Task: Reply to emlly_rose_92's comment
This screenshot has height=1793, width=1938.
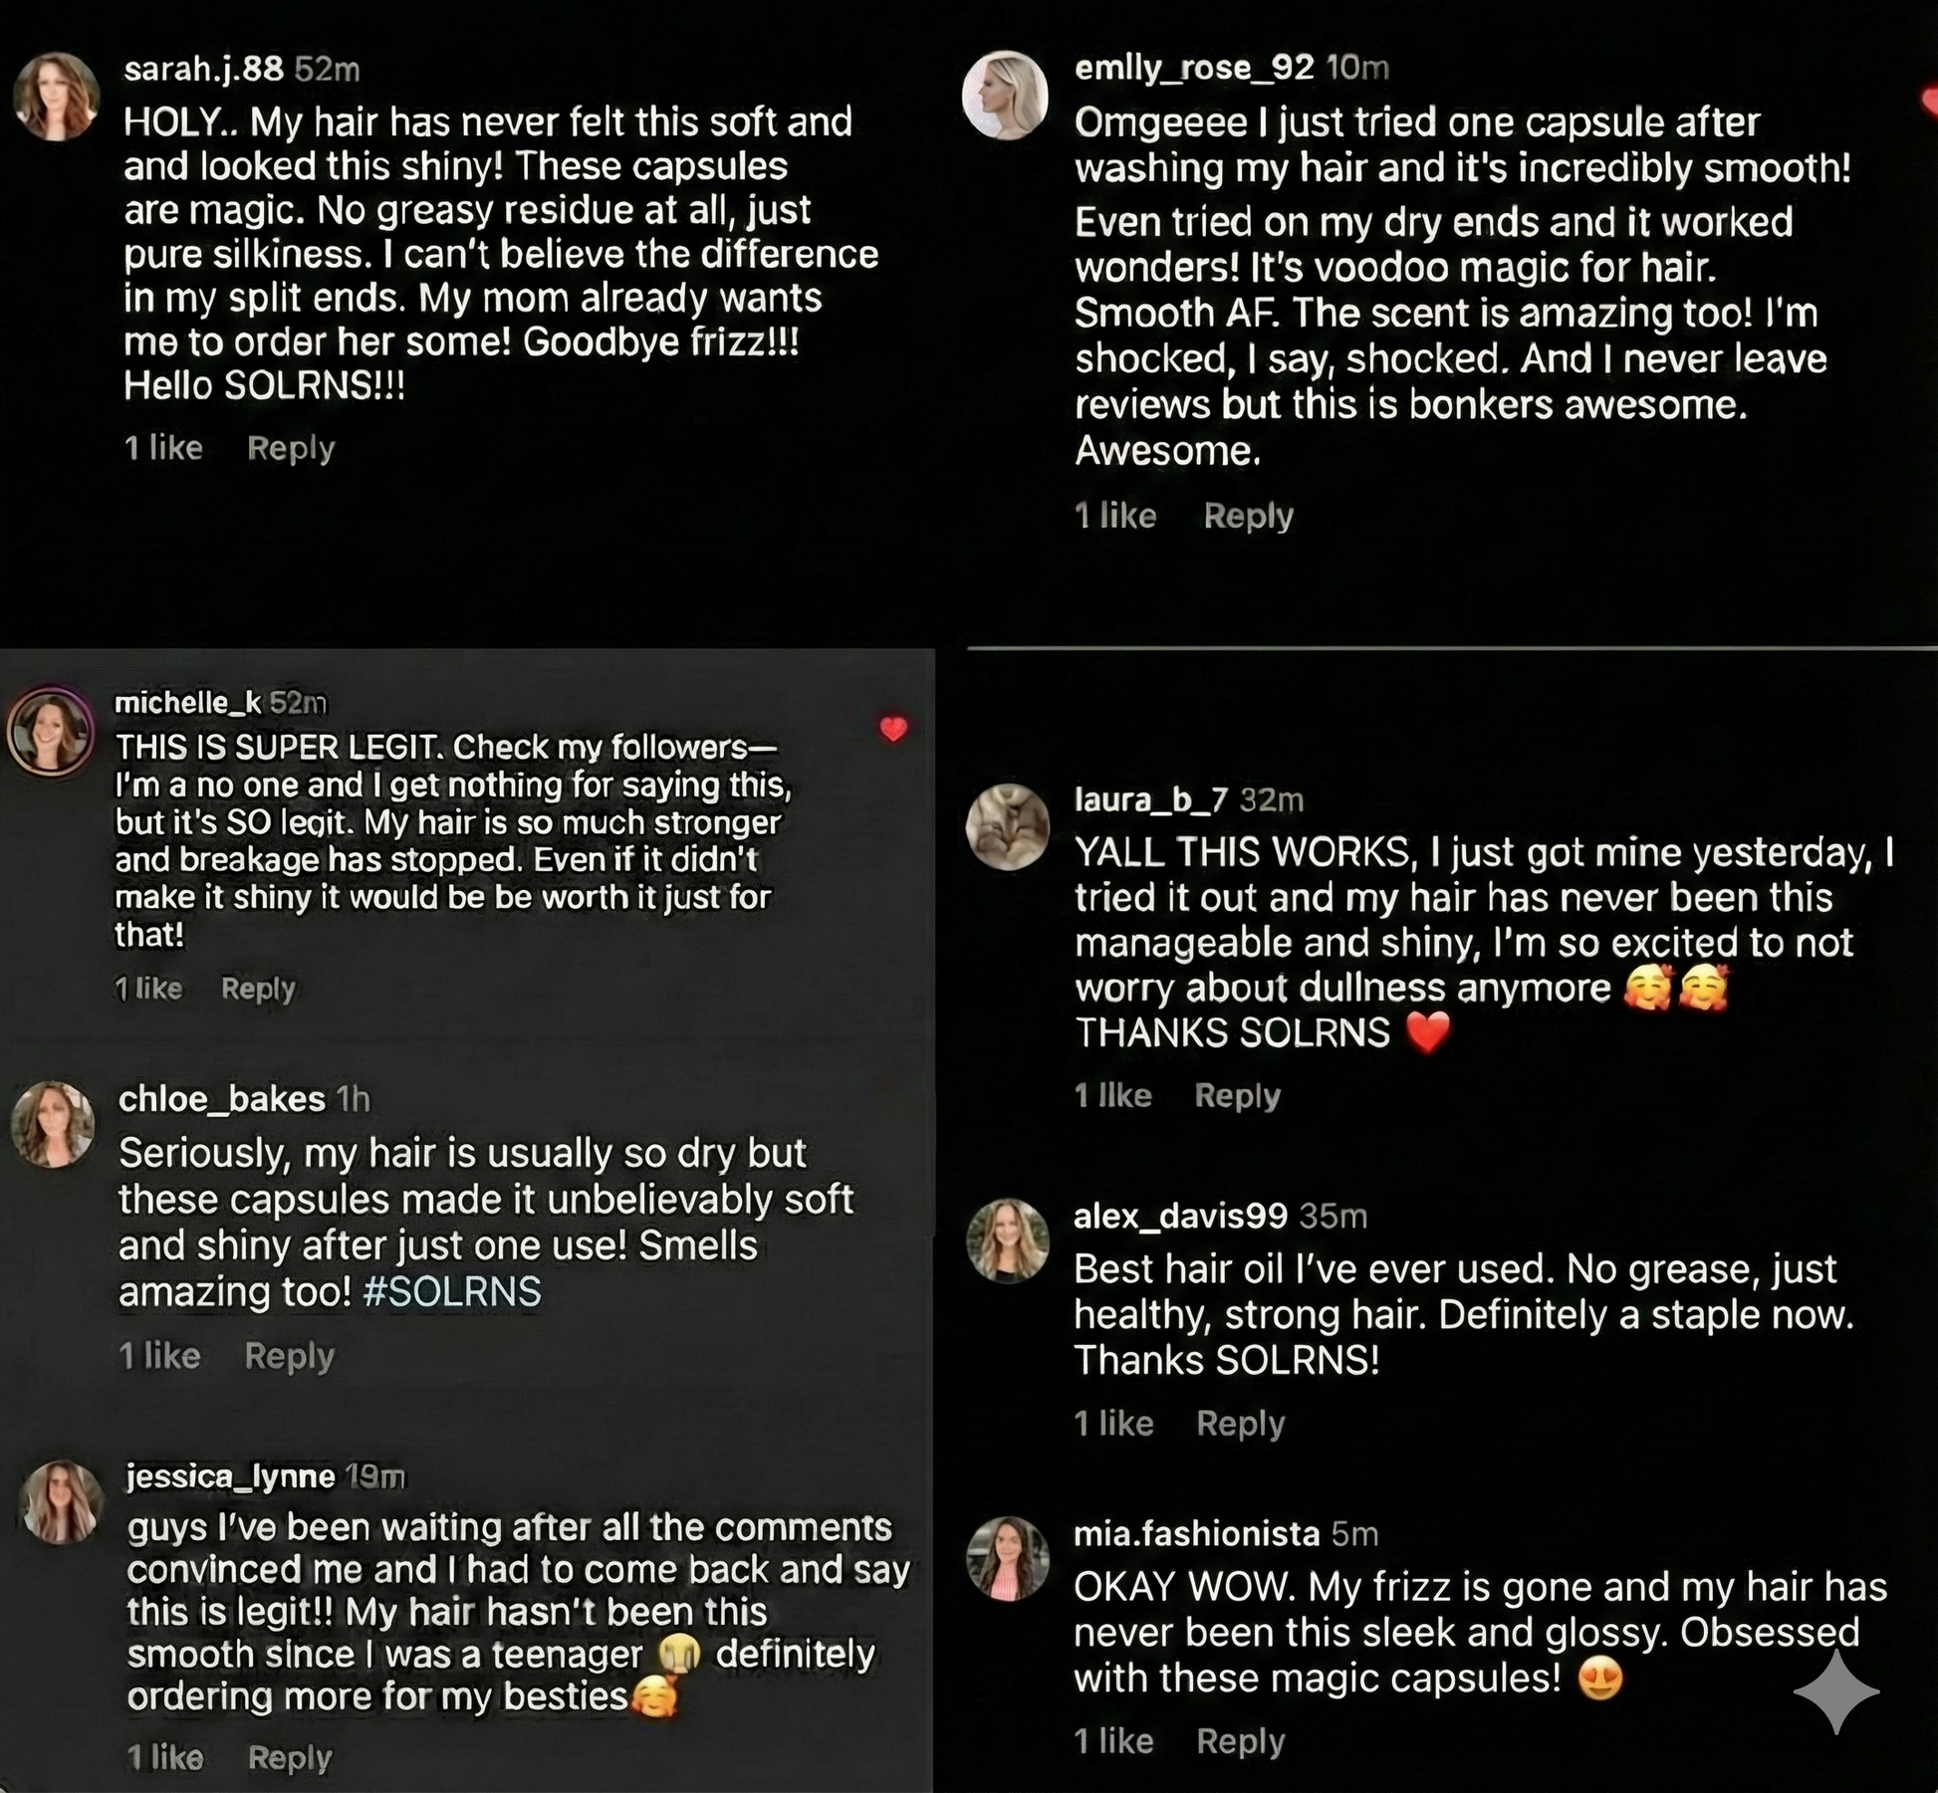Action: (1248, 516)
